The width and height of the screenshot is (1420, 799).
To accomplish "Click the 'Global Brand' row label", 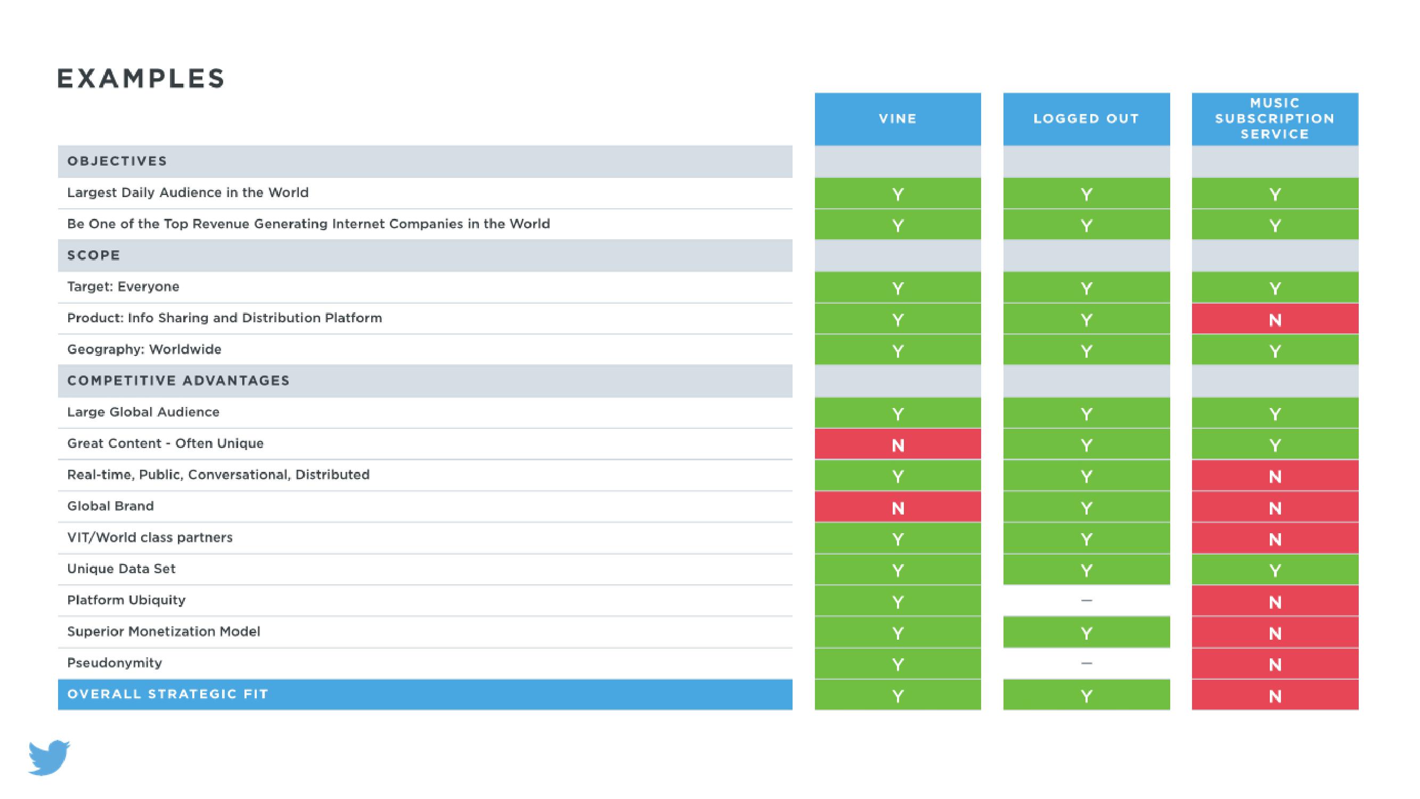I will pyautogui.click(x=110, y=506).
